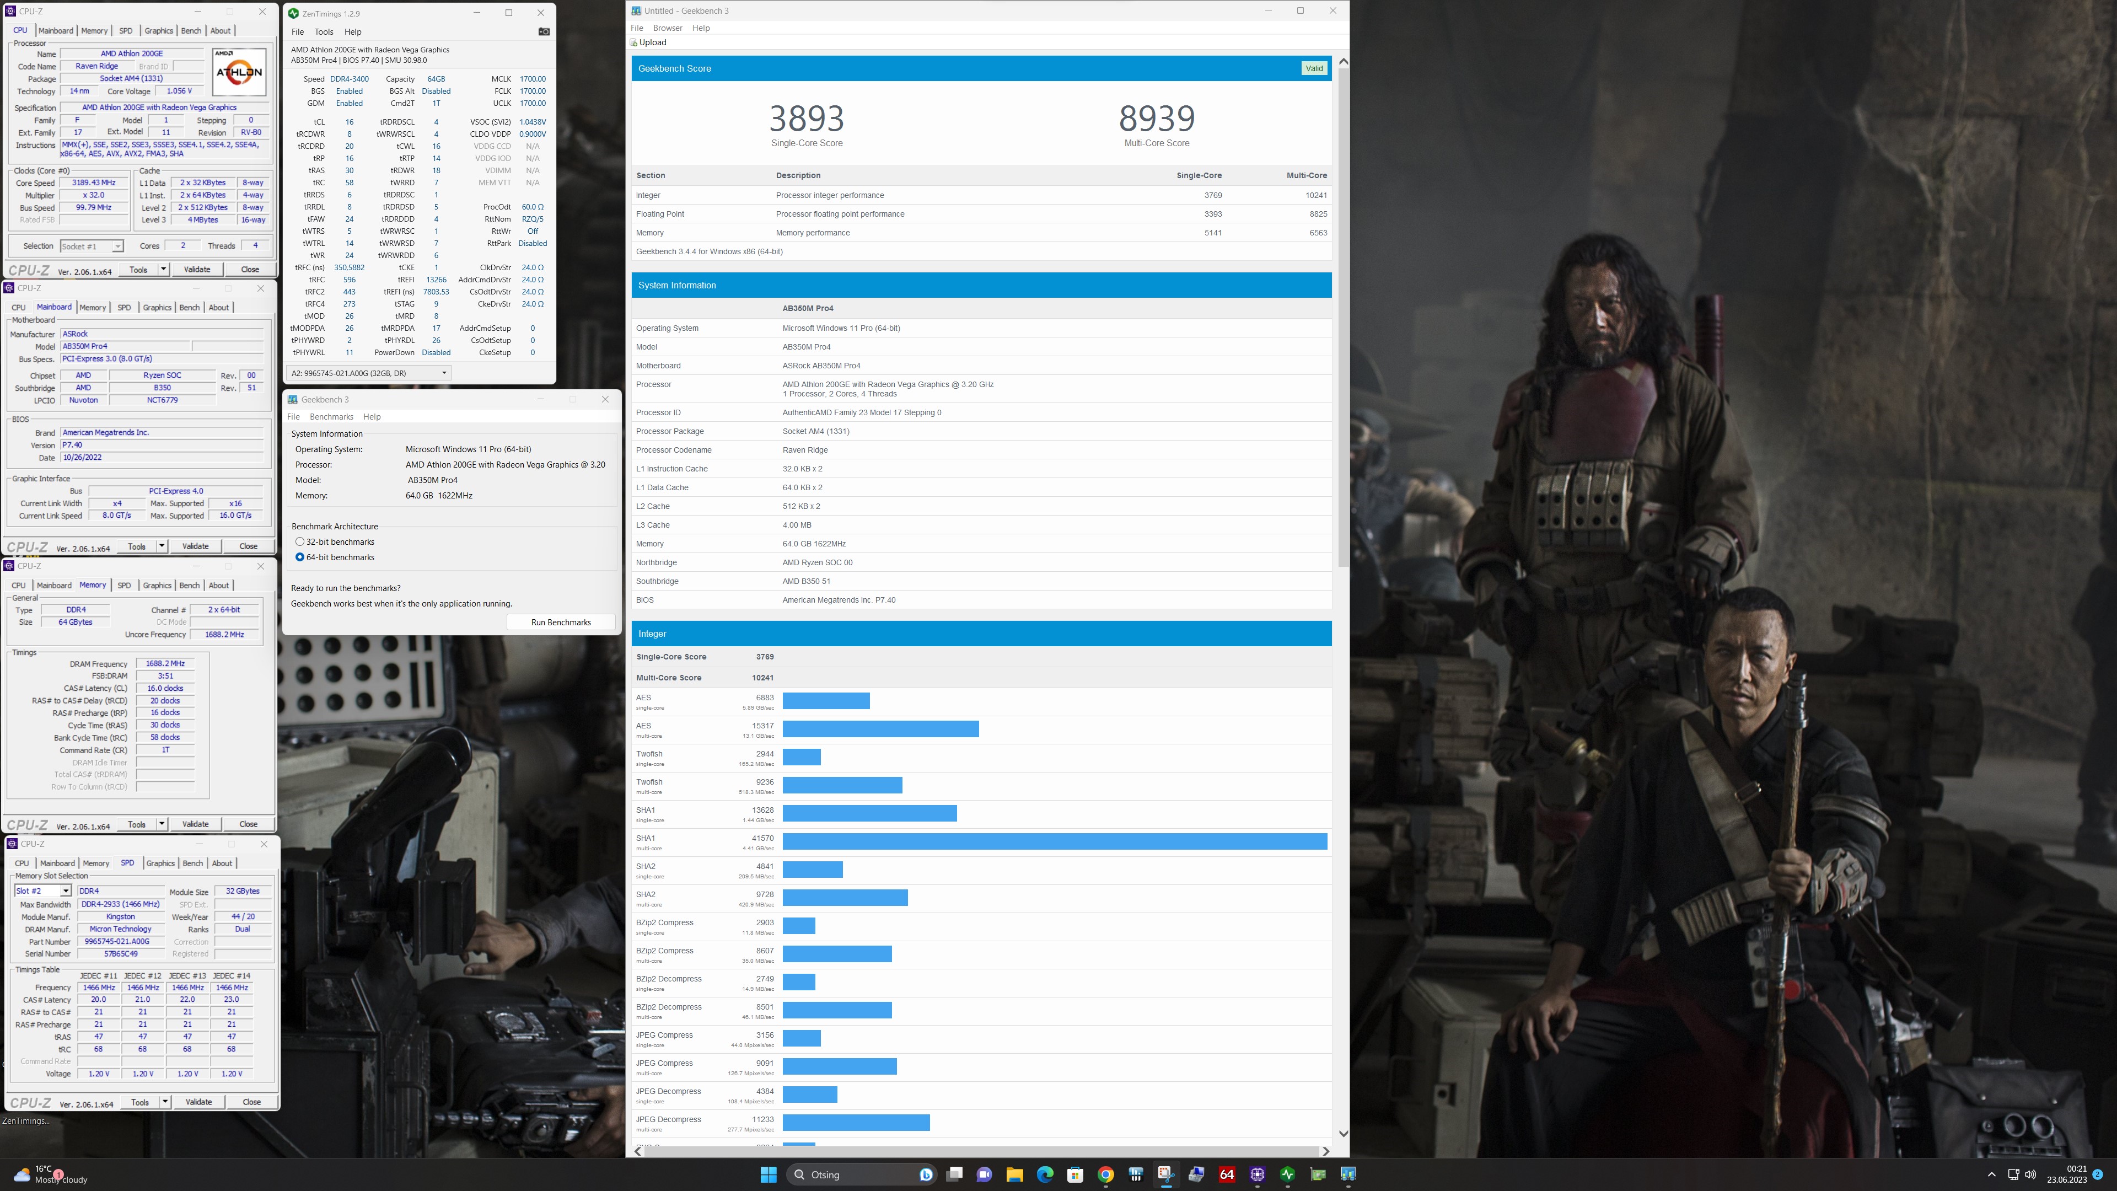The height and width of the screenshot is (1191, 2117).
Task: Open Tools arrow in CPU-Z Memory window
Action: pyautogui.click(x=162, y=824)
